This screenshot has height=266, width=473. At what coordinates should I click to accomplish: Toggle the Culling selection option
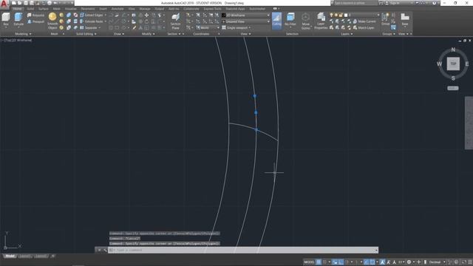(276, 21)
